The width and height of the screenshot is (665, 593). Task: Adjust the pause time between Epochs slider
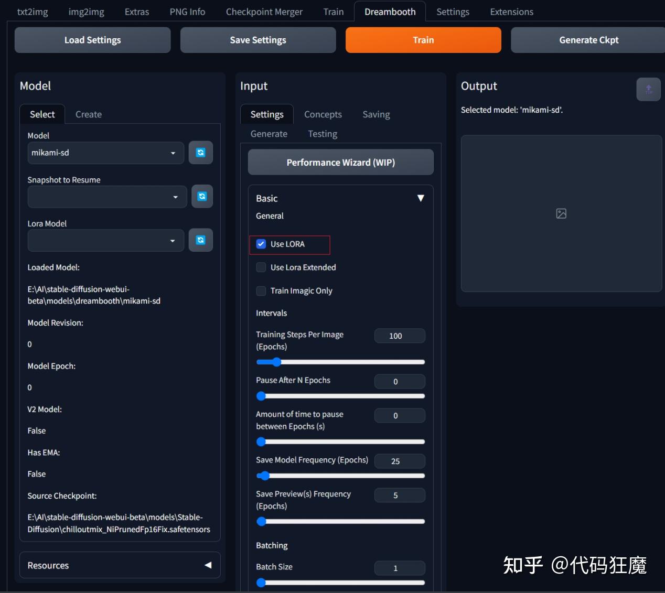340,441
